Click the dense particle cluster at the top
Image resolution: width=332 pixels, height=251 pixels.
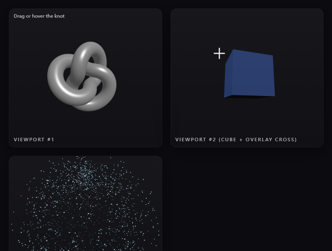[85, 175]
